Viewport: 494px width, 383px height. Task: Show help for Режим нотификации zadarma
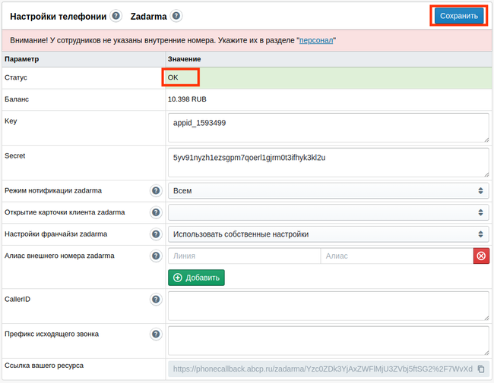[x=156, y=191]
